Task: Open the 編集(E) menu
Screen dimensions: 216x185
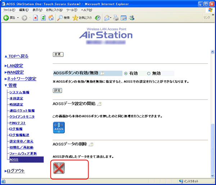Action: (24, 10)
